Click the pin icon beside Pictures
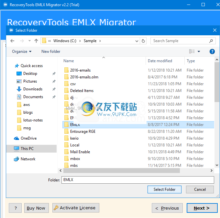This screenshot has height=218, width=220. [54, 81]
